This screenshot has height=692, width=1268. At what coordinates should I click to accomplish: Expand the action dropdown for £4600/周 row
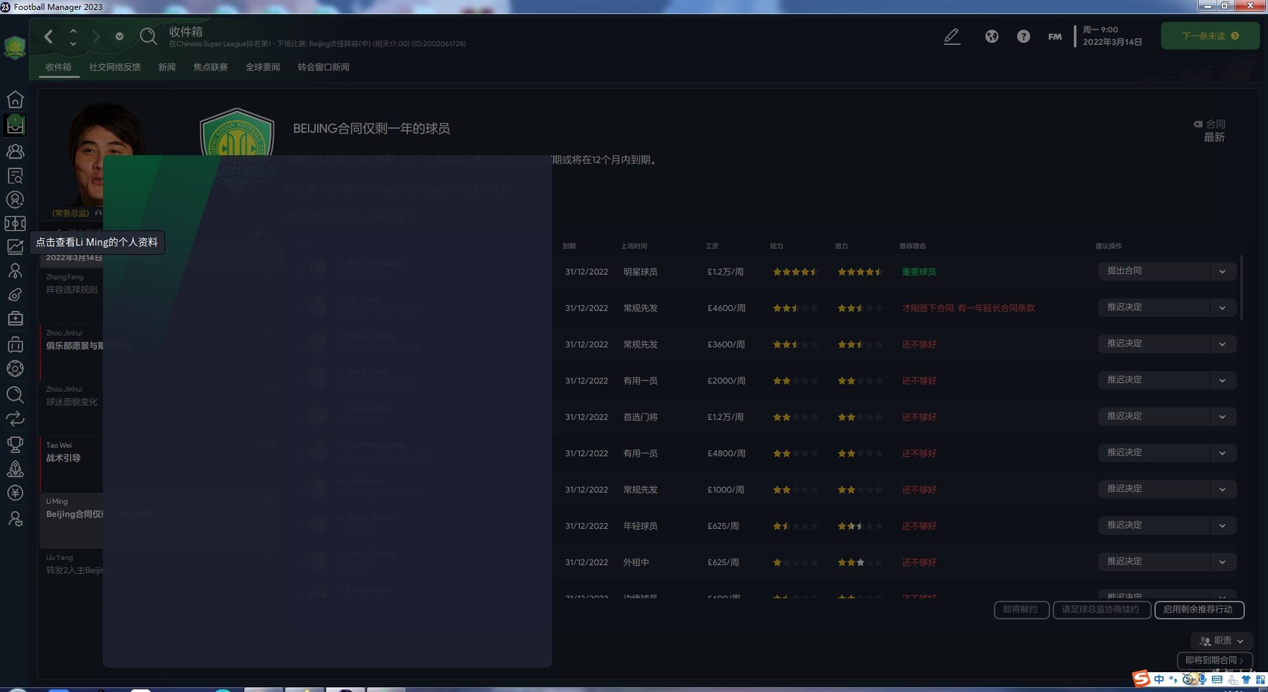pos(1222,308)
